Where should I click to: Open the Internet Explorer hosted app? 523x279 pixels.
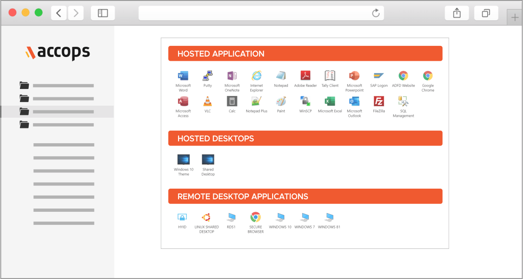click(256, 76)
